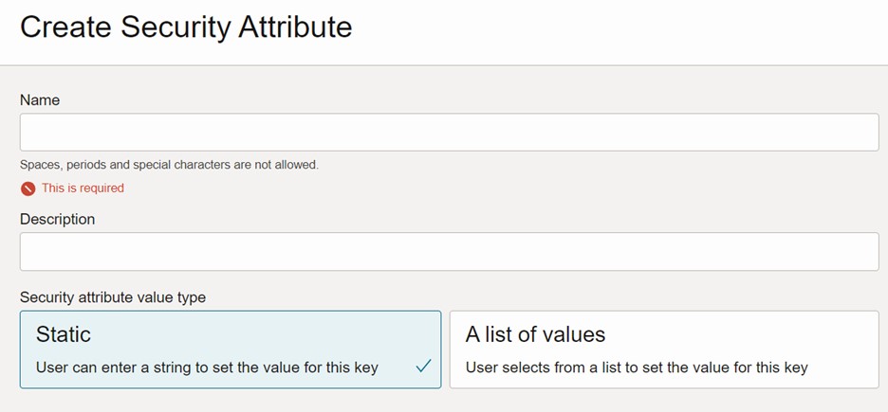Click empty gray area below the value type cards
This screenshot has width=888, height=412.
pyautogui.click(x=444, y=402)
